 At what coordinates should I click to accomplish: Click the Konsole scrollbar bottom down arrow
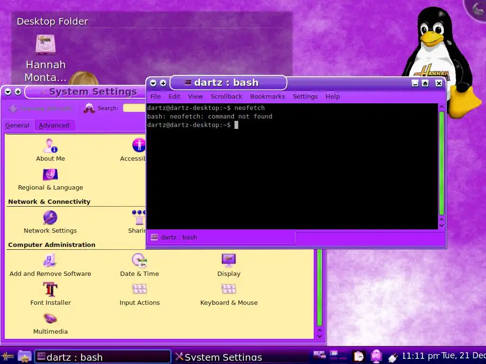(x=442, y=226)
